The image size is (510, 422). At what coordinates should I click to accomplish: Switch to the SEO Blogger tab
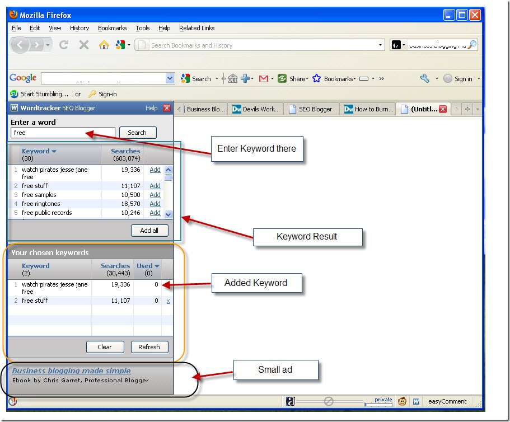point(311,109)
